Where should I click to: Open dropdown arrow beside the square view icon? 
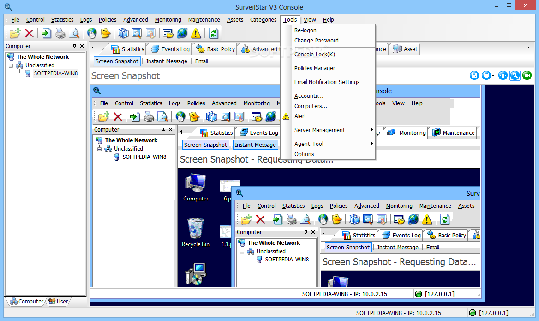click(493, 76)
